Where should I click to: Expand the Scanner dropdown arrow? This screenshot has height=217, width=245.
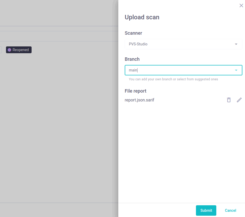236,44
